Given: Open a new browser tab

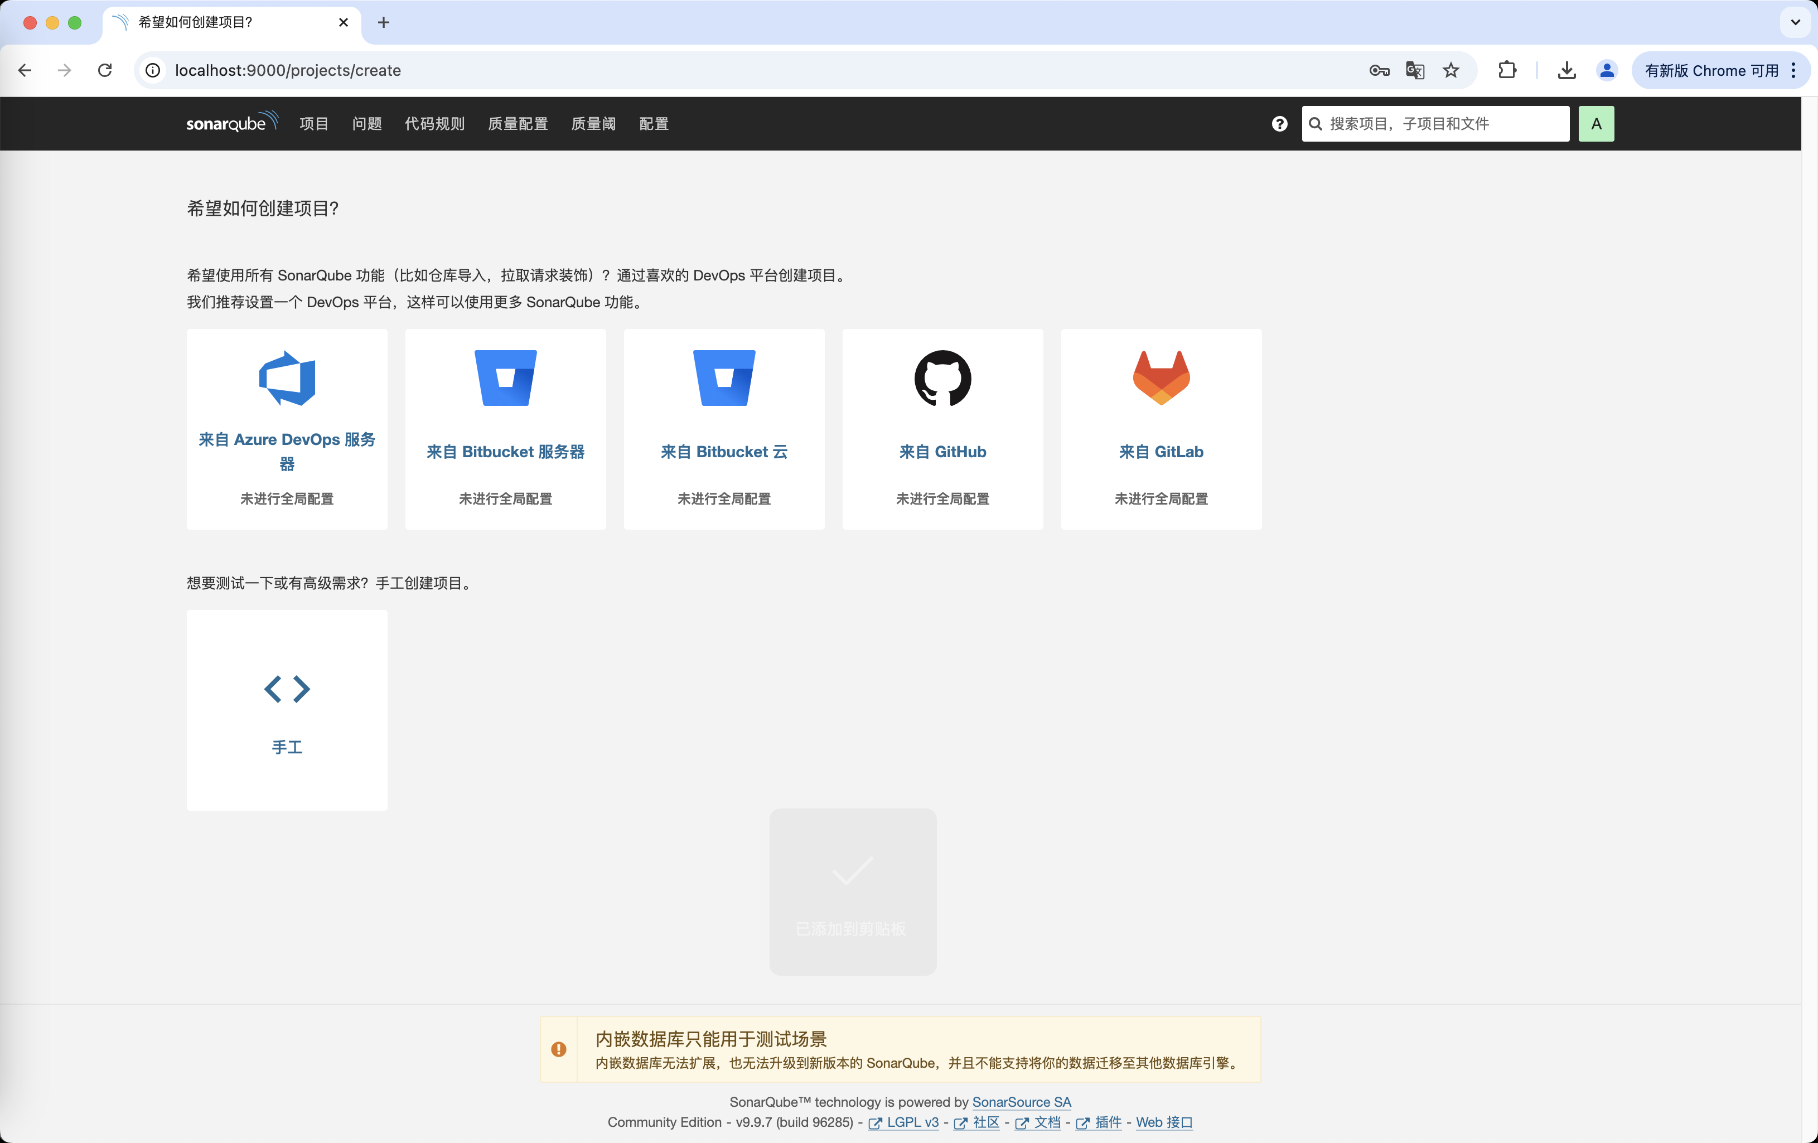Looking at the screenshot, I should 384,23.
